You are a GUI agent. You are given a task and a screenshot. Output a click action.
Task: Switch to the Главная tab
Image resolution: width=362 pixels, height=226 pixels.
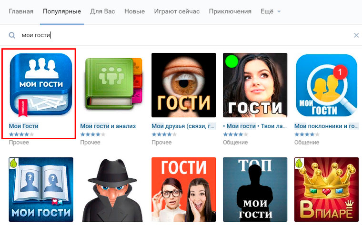coord(21,11)
